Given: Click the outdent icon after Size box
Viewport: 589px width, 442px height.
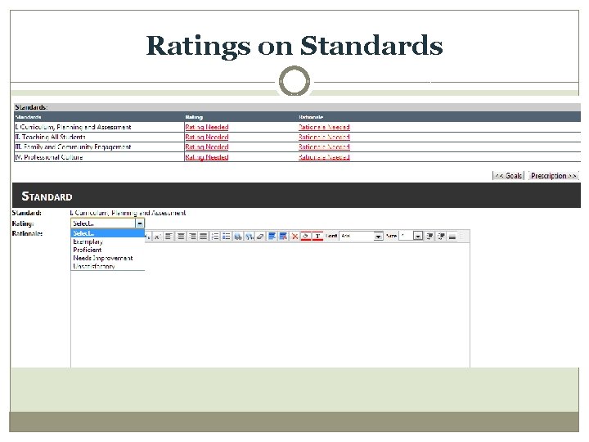Looking at the screenshot, I should pyautogui.click(x=442, y=236).
